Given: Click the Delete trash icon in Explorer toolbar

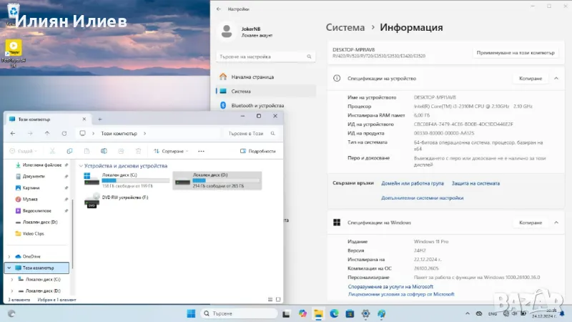Looking at the screenshot, I should click(138, 151).
